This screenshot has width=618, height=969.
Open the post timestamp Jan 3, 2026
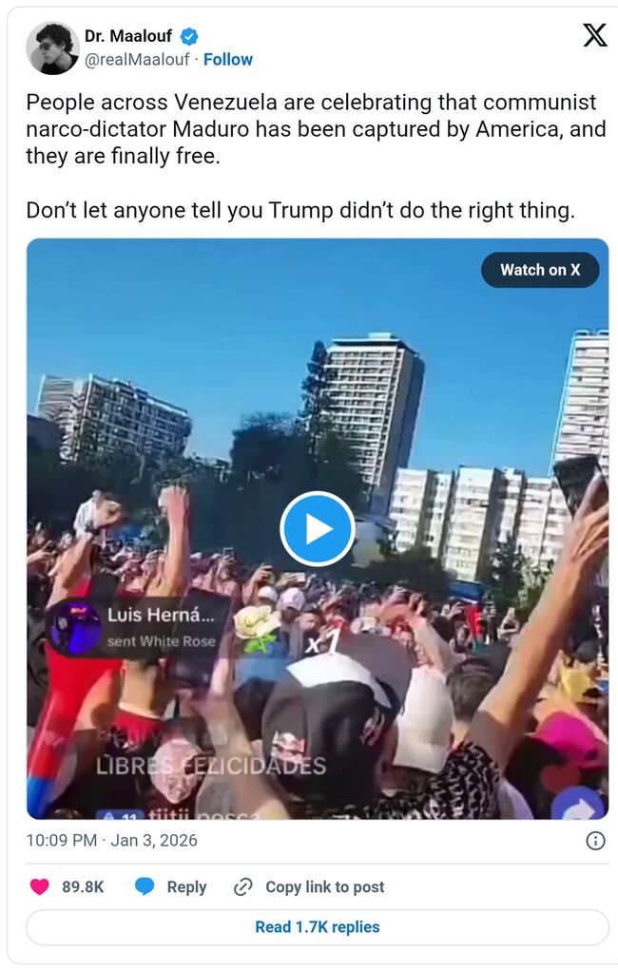[111, 841]
